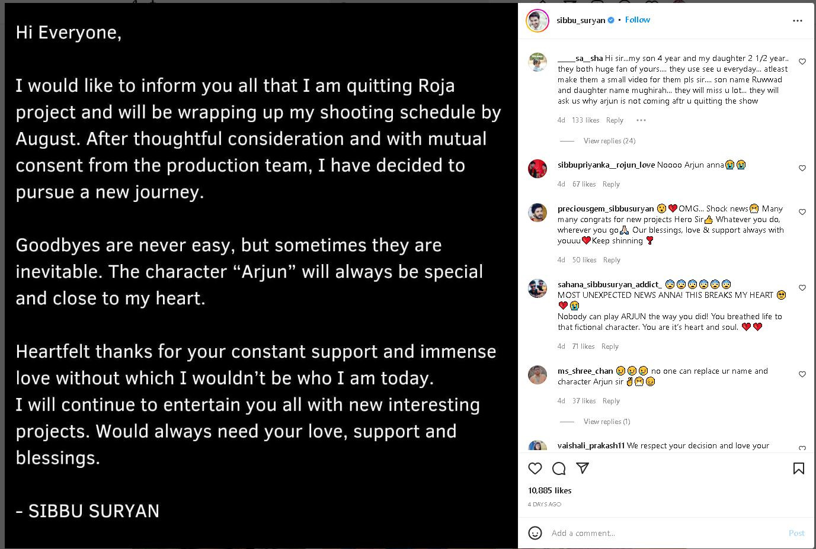Open preciousgem_sibbusuryan's avatar
The width and height of the screenshot is (816, 549).
537,212
